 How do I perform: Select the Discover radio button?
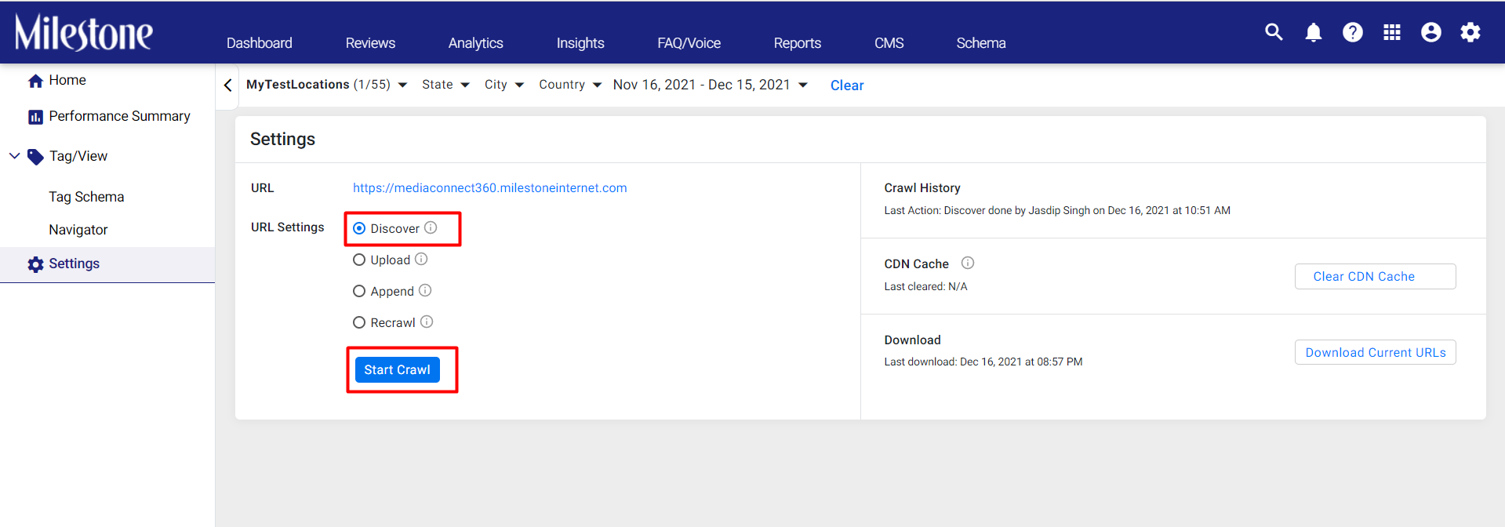tap(359, 228)
